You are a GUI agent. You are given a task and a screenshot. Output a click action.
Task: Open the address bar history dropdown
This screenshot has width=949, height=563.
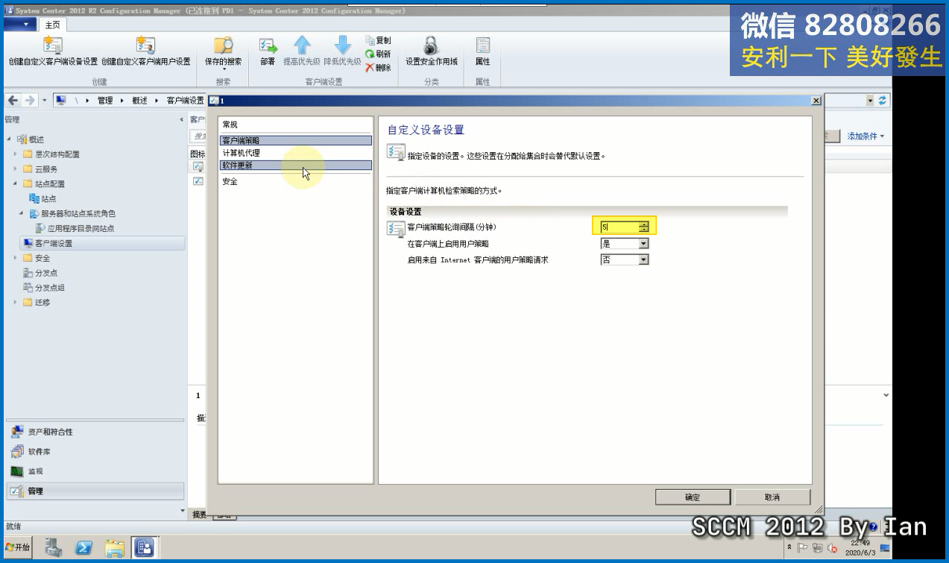pos(870,101)
